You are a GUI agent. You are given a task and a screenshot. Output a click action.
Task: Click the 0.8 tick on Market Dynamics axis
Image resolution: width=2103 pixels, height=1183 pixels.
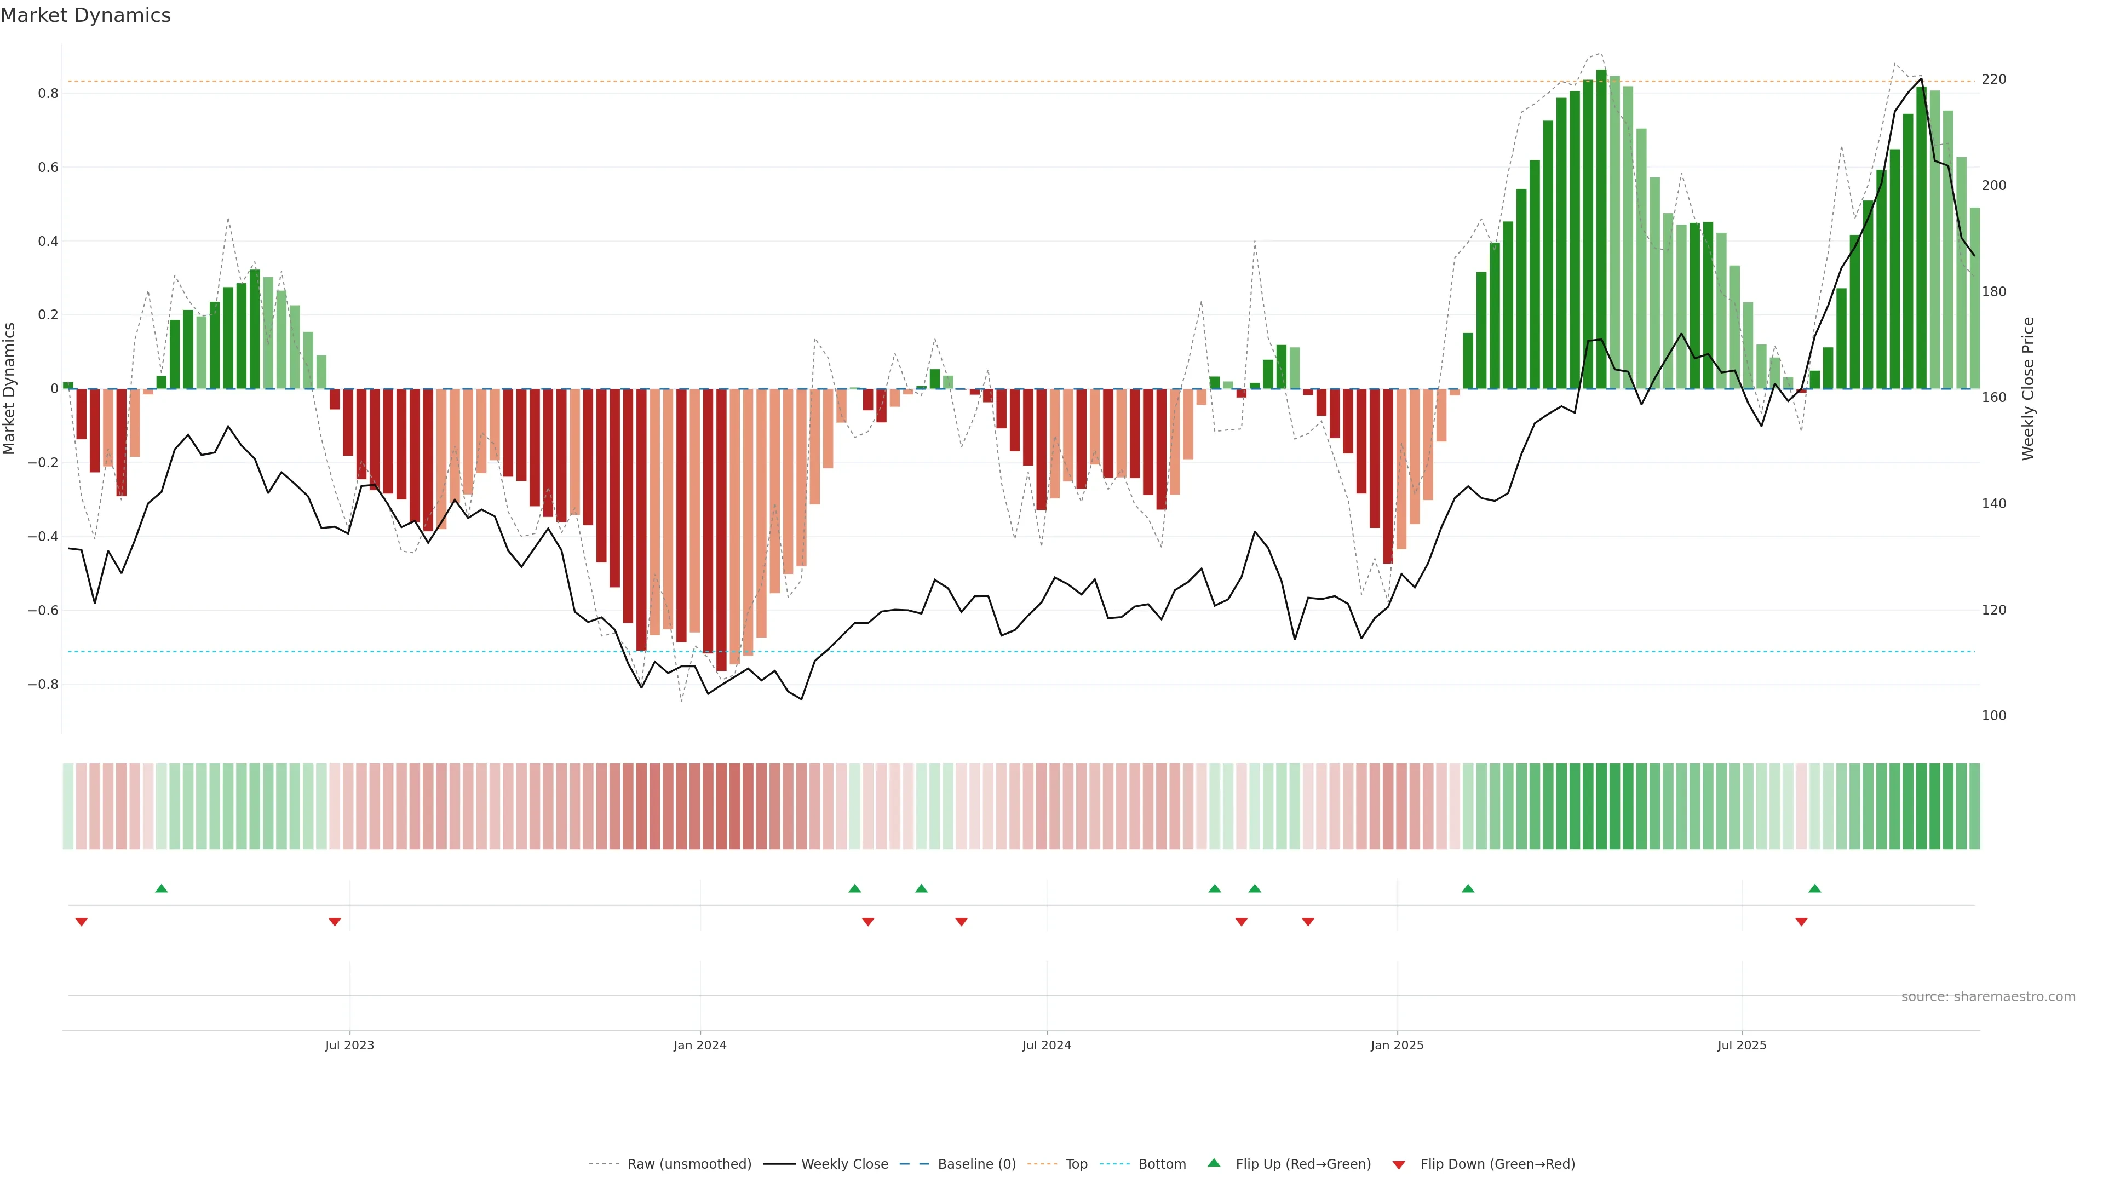[x=48, y=94]
